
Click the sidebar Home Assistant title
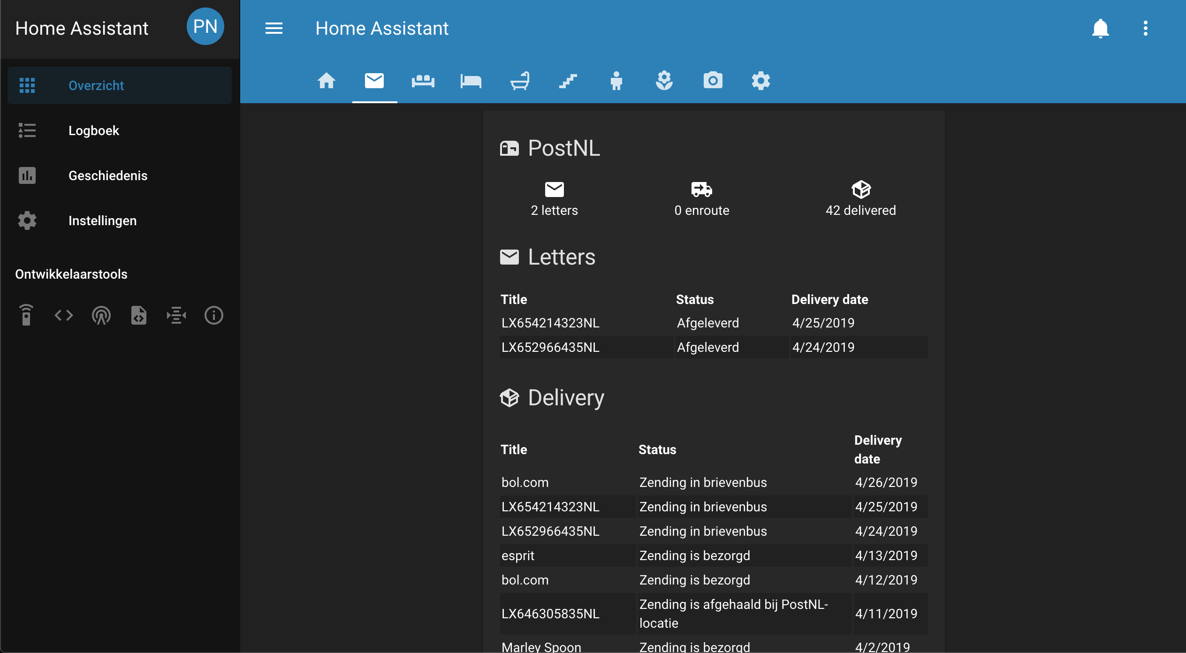pos(82,28)
